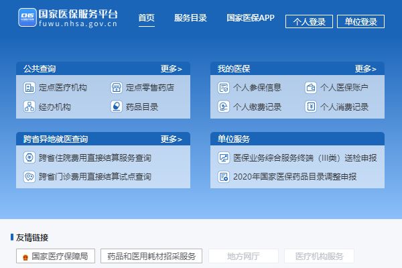This screenshot has height=268, width=402.
Task: Click the 跨省门诊费用 location icon
Action: [29, 176]
